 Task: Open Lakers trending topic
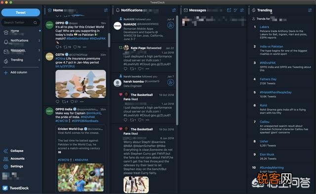[x=264, y=27]
